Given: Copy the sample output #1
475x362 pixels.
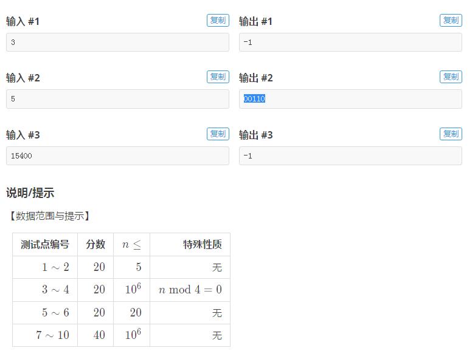Looking at the screenshot, I should (x=451, y=20).
